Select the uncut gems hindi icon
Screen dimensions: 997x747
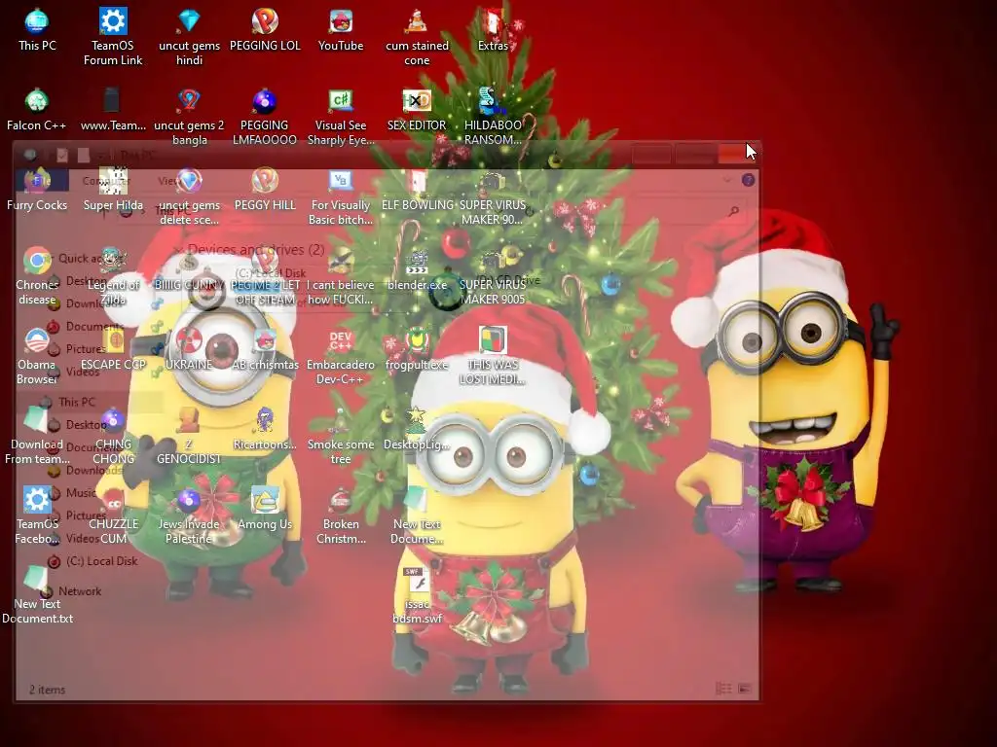pyautogui.click(x=189, y=37)
